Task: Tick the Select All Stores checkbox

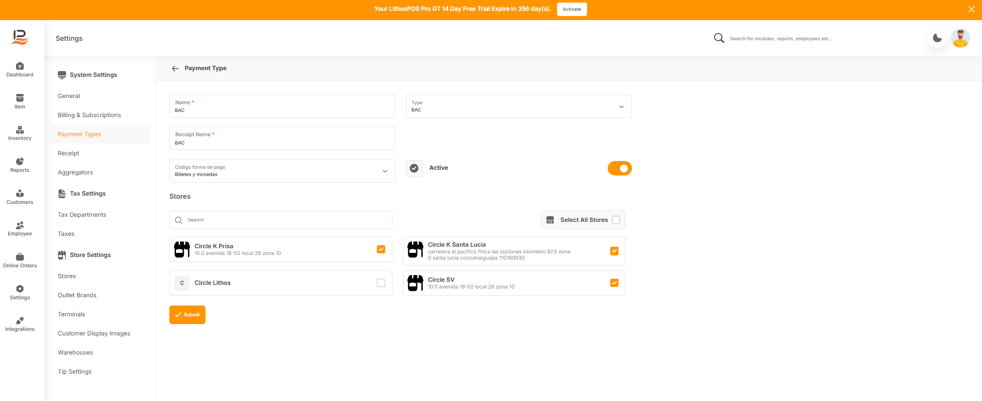Action: [x=616, y=220]
